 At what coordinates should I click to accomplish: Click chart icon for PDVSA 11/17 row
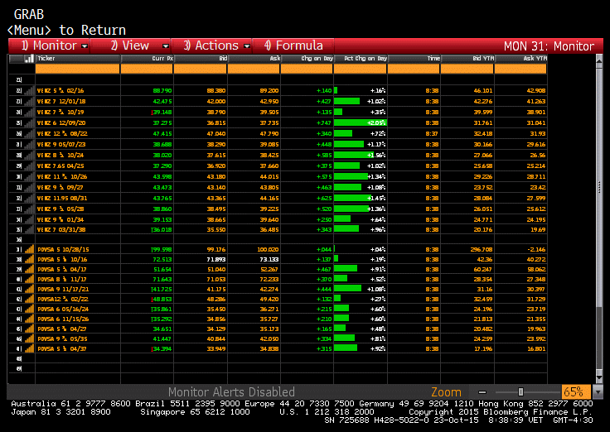[29, 280]
